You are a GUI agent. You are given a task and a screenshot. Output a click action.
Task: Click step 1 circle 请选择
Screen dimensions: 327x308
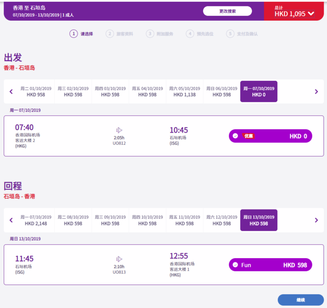[x=73, y=34]
